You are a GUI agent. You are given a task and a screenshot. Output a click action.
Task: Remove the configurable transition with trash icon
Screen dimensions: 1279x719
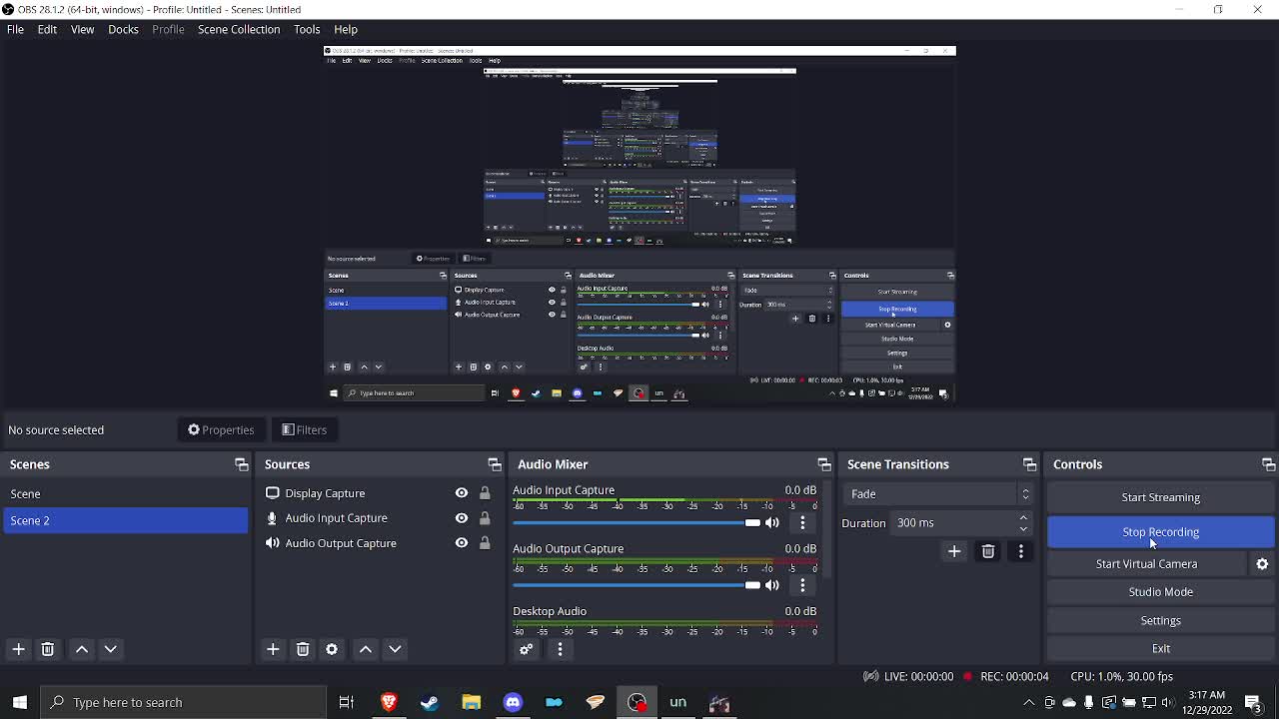click(988, 551)
